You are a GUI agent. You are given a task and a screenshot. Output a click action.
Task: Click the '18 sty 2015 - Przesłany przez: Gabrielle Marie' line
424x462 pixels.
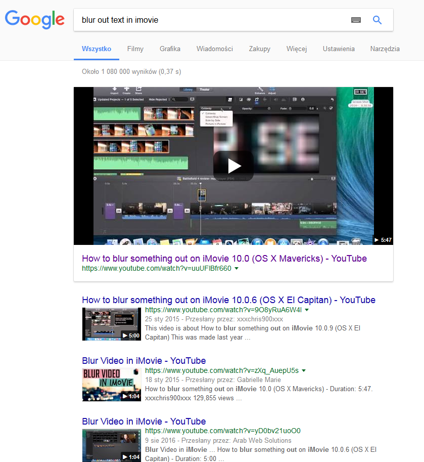213,380
